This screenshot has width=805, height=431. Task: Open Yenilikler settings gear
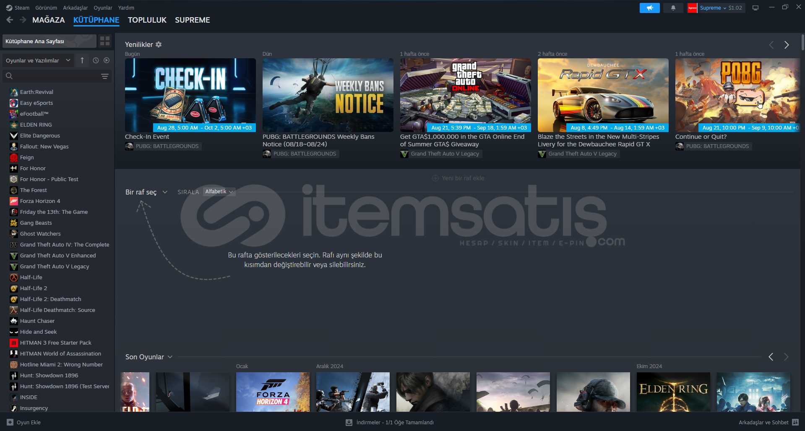pyautogui.click(x=159, y=44)
